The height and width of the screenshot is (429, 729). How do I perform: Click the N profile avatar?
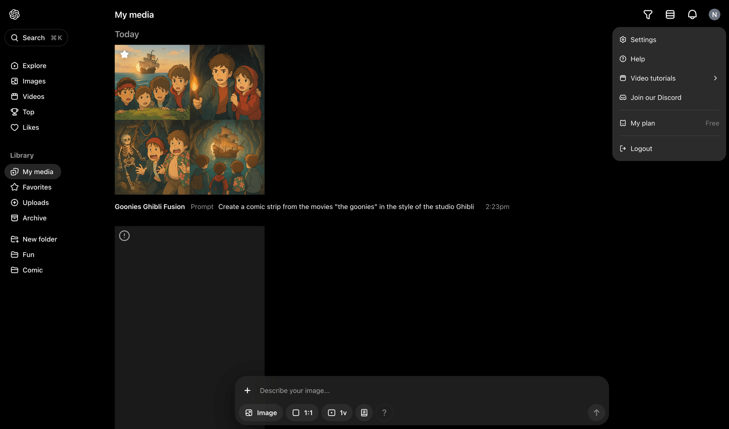click(x=714, y=15)
